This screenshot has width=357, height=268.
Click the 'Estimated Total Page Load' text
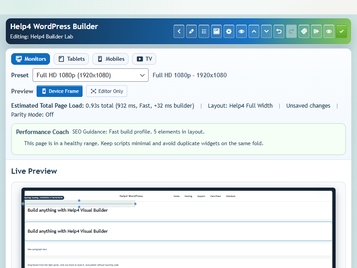tap(47, 106)
